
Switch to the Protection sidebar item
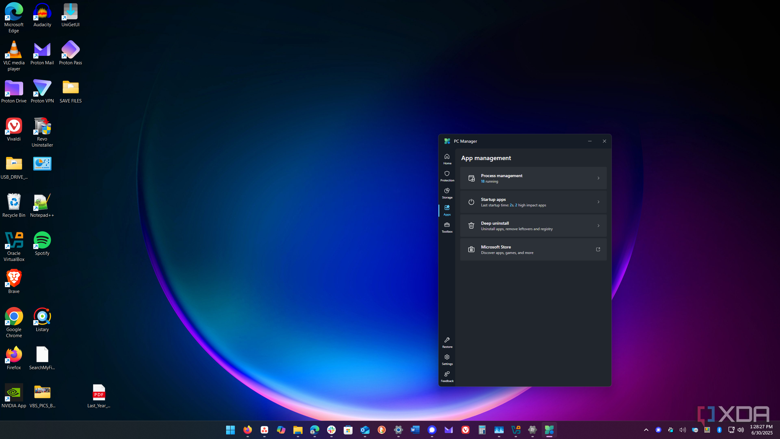[x=447, y=176]
